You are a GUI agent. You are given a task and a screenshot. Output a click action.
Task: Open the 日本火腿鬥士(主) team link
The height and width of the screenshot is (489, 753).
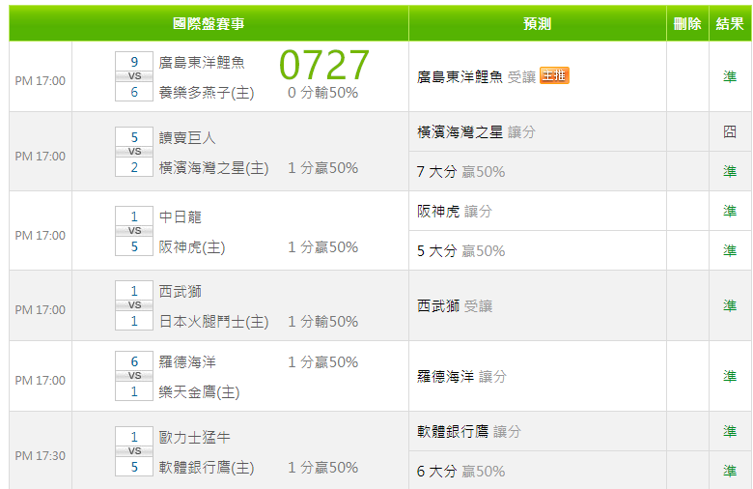click(x=213, y=321)
